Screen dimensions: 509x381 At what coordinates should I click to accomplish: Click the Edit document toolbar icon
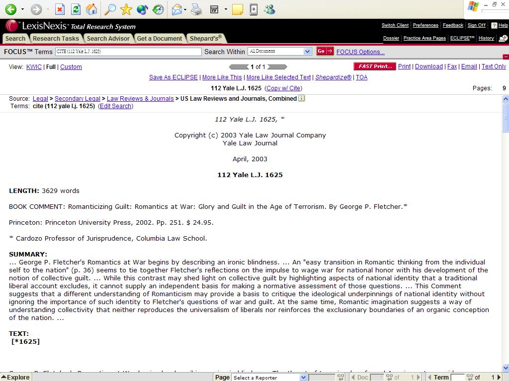(x=214, y=9)
